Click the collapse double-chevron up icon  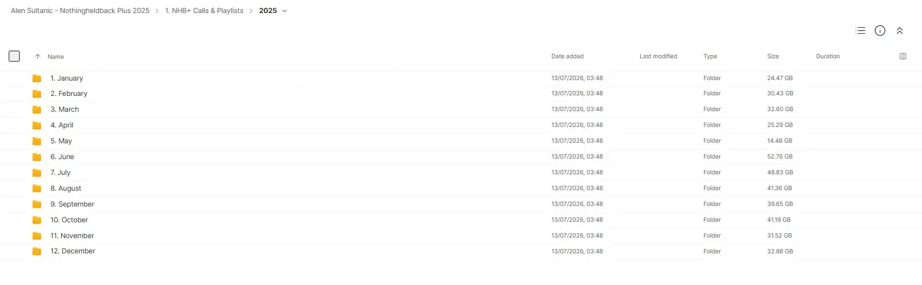click(900, 31)
